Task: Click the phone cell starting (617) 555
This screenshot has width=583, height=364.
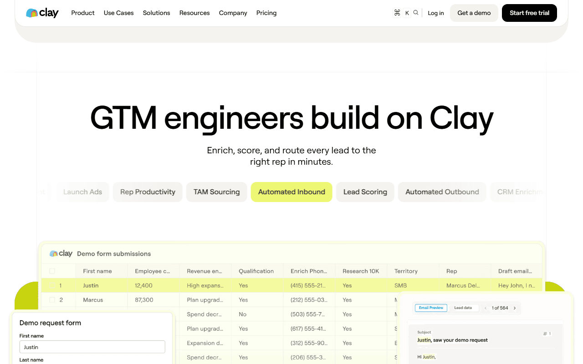Action: point(309,329)
